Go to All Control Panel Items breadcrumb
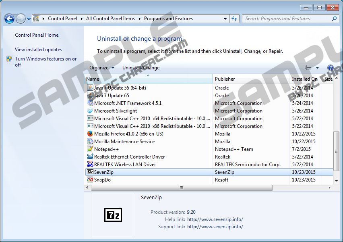Viewport: 343px width, 242px height. pyautogui.click(x=110, y=19)
